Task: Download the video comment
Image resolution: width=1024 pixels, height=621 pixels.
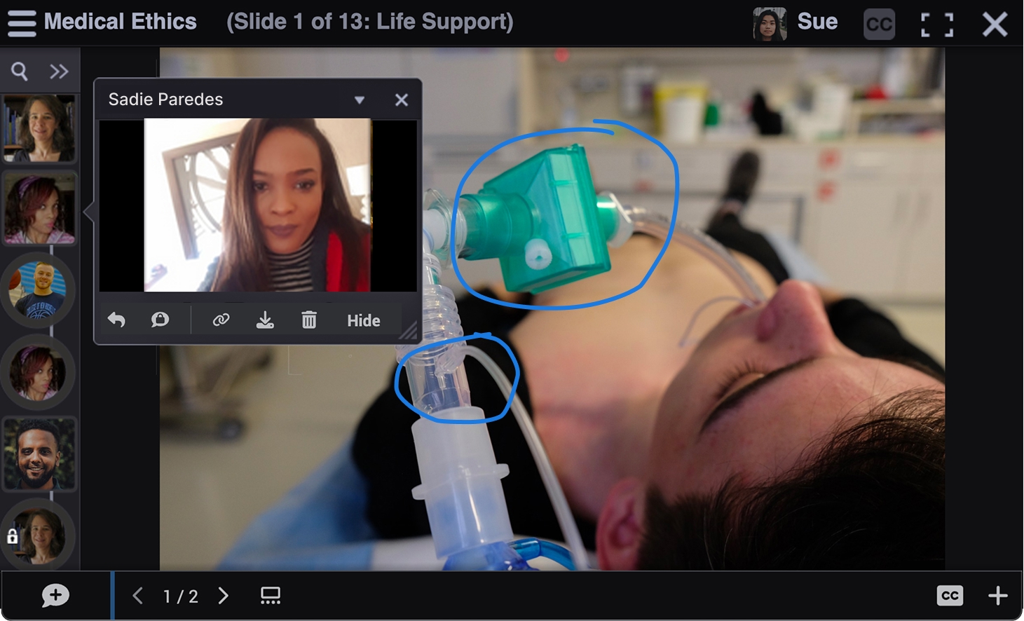Action: click(265, 320)
